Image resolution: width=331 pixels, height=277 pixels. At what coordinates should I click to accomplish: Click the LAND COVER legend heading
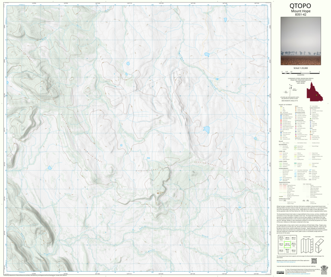tap(283, 162)
